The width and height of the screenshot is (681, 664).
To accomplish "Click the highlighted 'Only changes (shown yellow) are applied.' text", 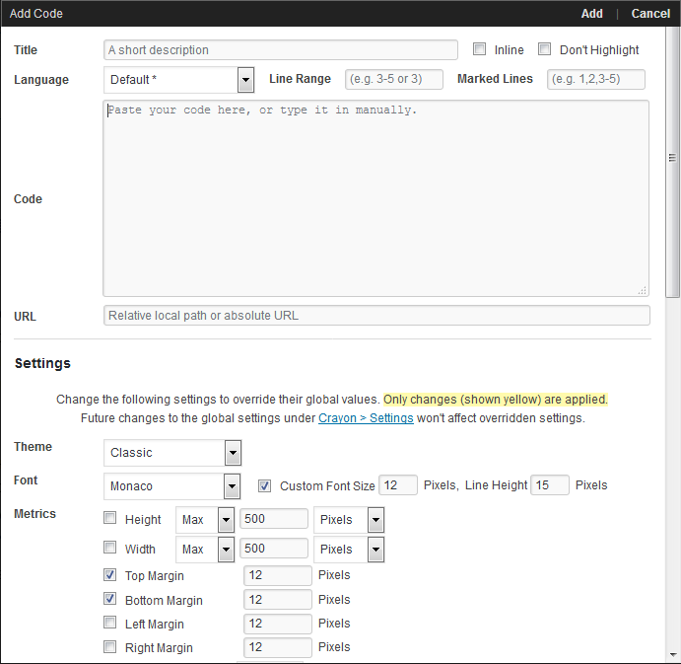I will [x=495, y=400].
